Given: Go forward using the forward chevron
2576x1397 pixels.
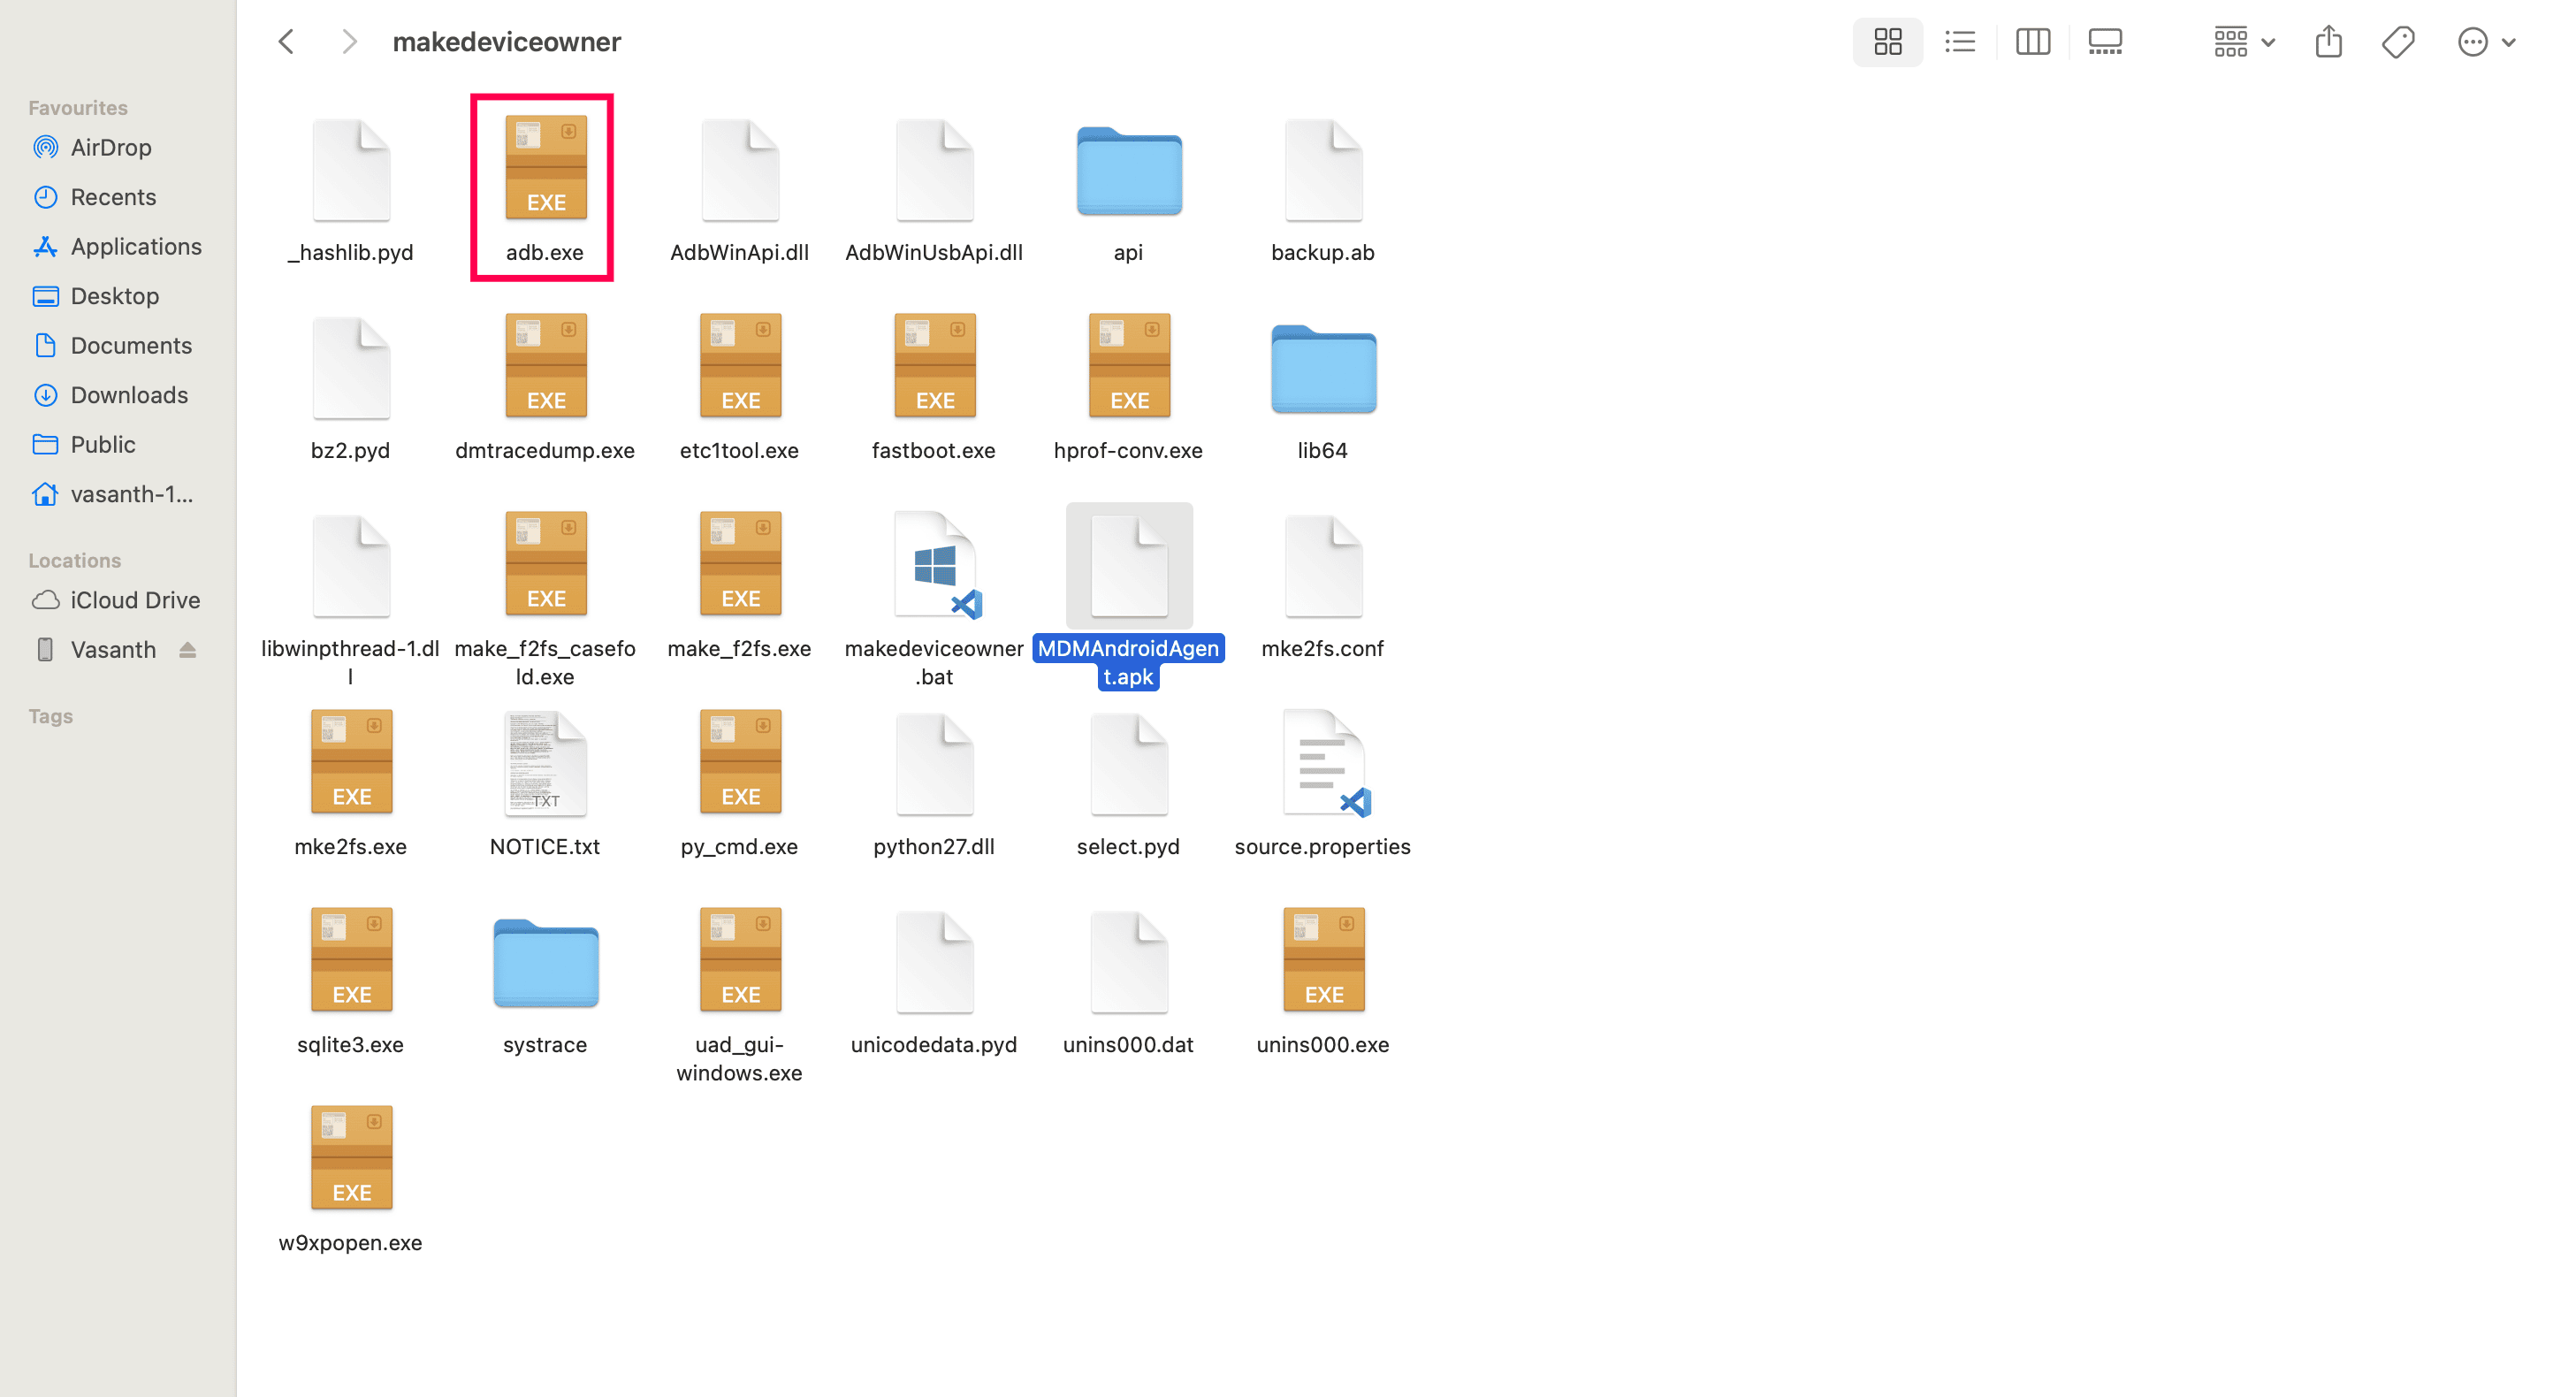Looking at the screenshot, I should pos(348,42).
